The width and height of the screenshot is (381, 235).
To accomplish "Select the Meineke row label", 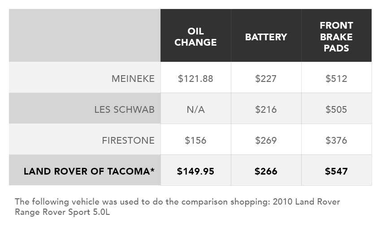I will (133, 79).
